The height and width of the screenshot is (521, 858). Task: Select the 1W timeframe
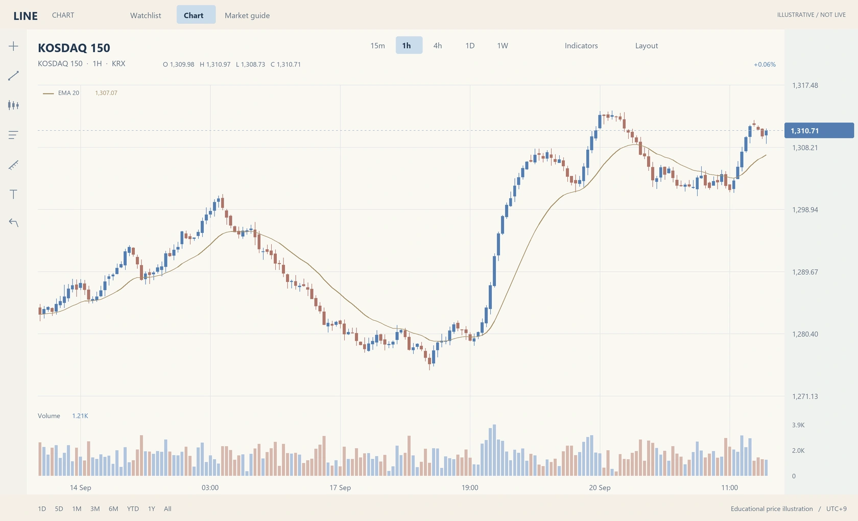pyautogui.click(x=503, y=45)
